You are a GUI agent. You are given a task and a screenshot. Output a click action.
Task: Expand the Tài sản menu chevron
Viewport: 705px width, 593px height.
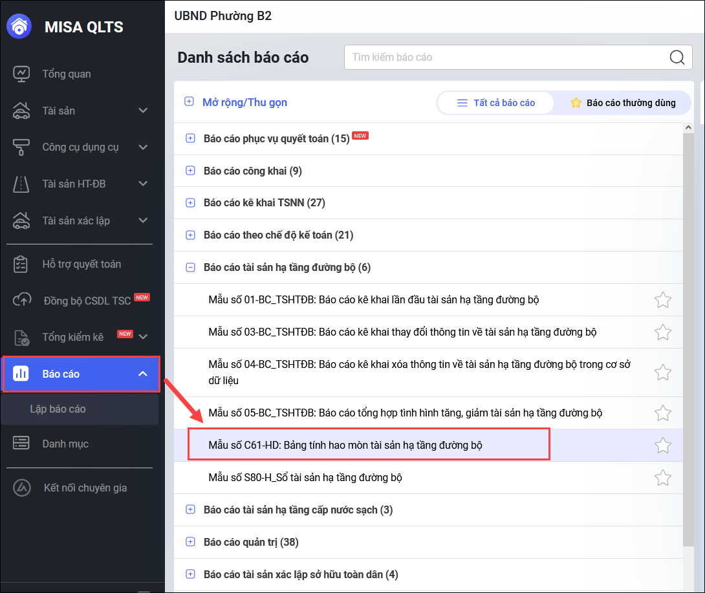point(143,111)
